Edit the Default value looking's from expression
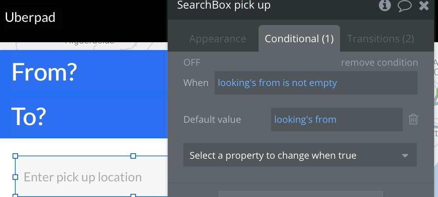438x197 pixels. point(337,120)
